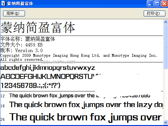
Task: Maximize the font viewer window
Action: pos(157,4)
